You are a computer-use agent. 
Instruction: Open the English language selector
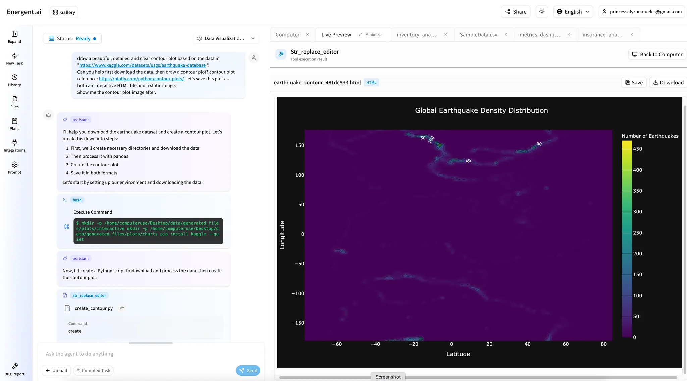[x=573, y=11]
